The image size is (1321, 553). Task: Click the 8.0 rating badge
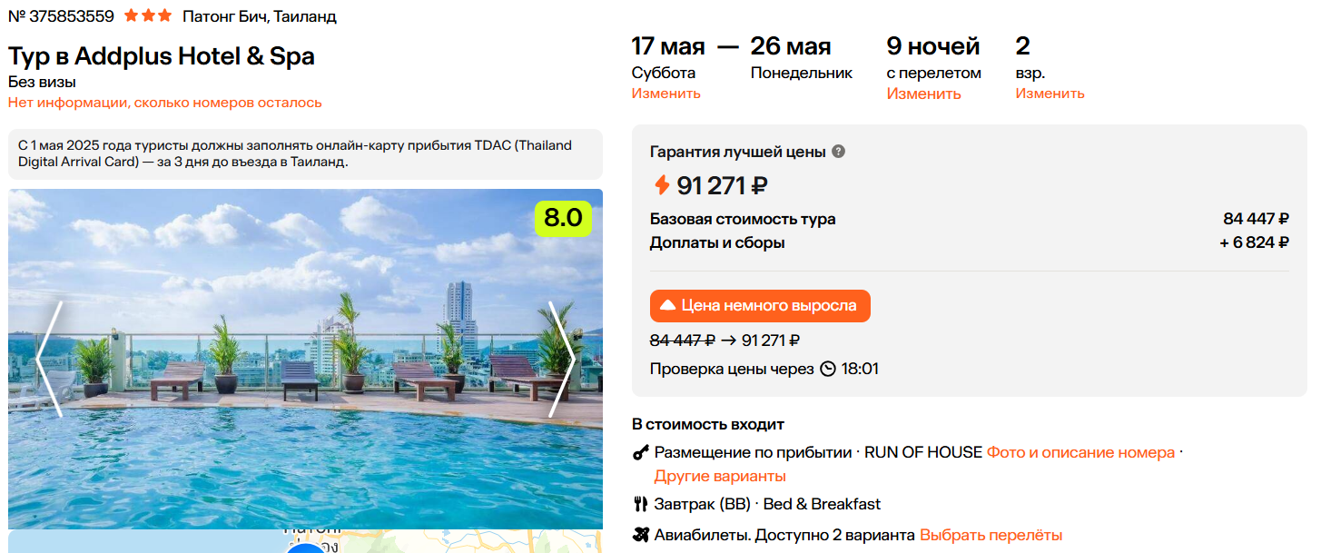click(x=563, y=218)
